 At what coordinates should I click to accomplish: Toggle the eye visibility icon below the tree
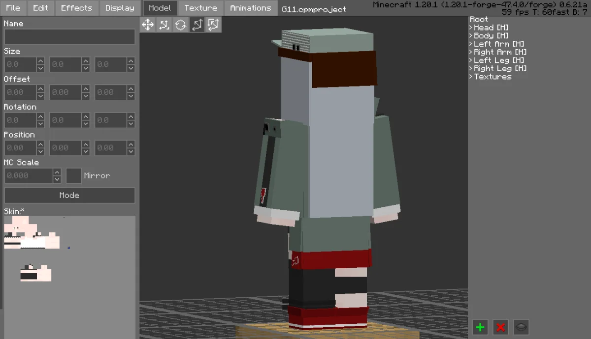point(522,327)
